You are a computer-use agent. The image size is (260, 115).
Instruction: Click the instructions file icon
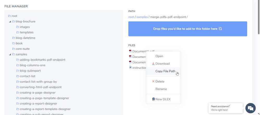(x=130, y=67)
